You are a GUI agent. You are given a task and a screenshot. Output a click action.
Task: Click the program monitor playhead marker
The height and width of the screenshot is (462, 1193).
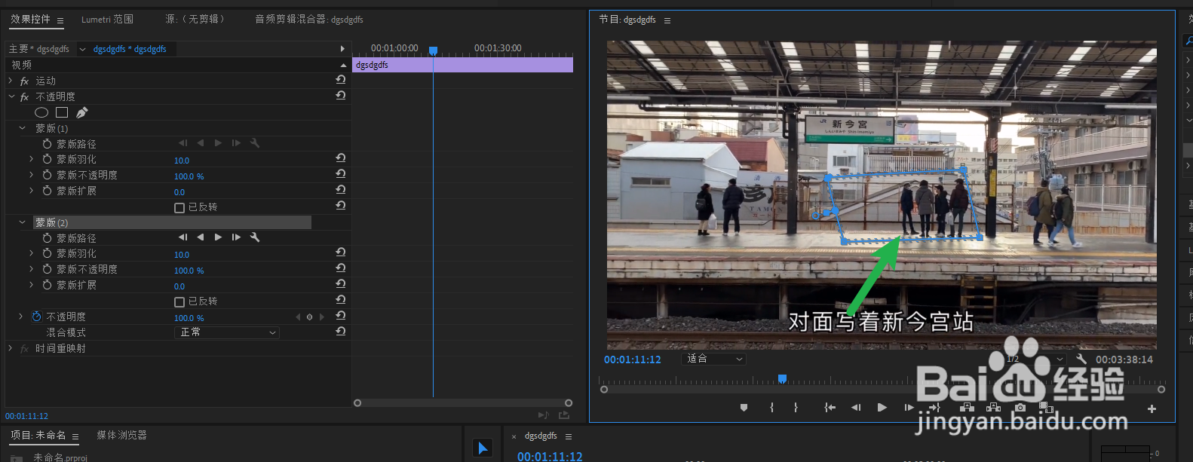click(x=782, y=379)
